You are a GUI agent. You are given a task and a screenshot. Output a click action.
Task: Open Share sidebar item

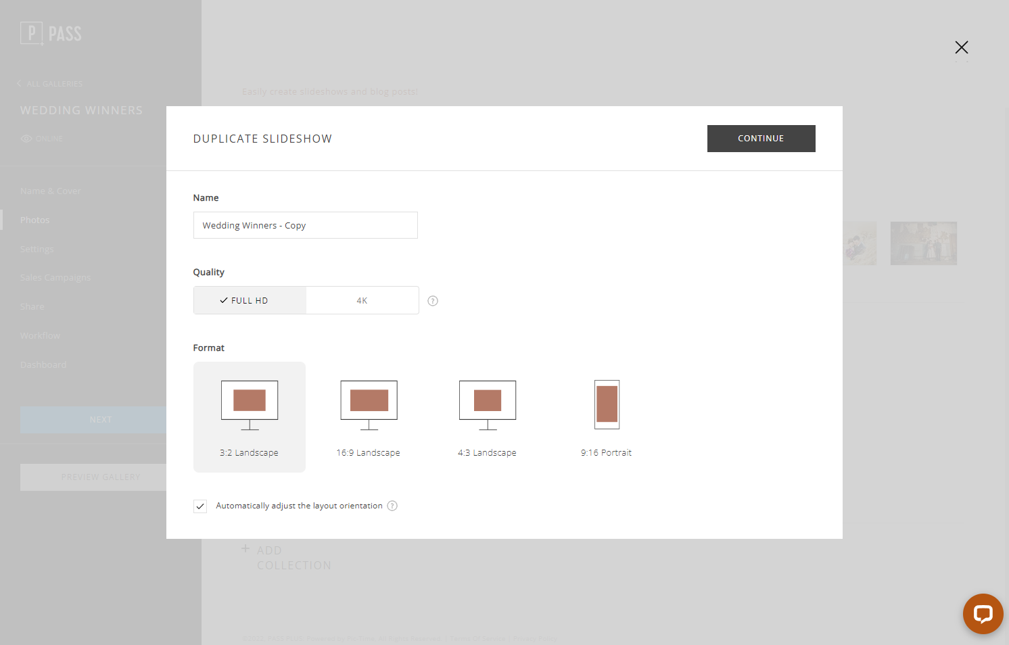point(32,307)
